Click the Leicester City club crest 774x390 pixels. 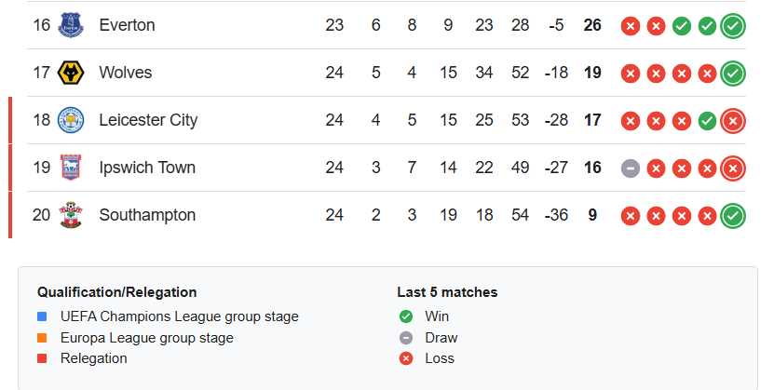coord(70,120)
